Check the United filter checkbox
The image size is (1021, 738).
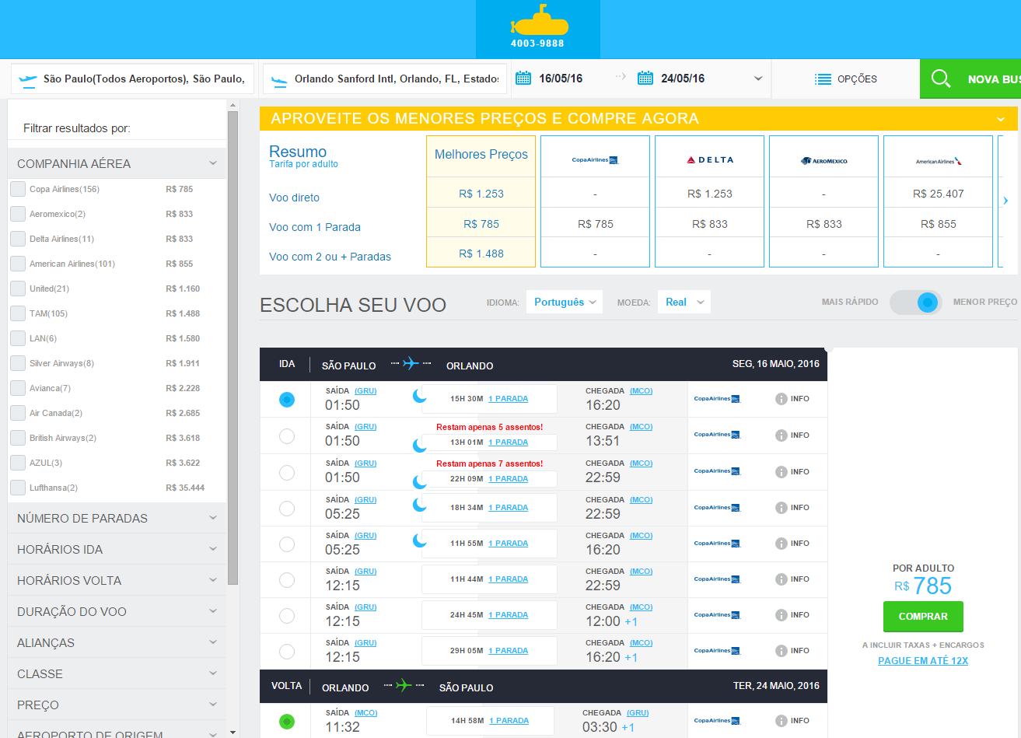(18, 289)
